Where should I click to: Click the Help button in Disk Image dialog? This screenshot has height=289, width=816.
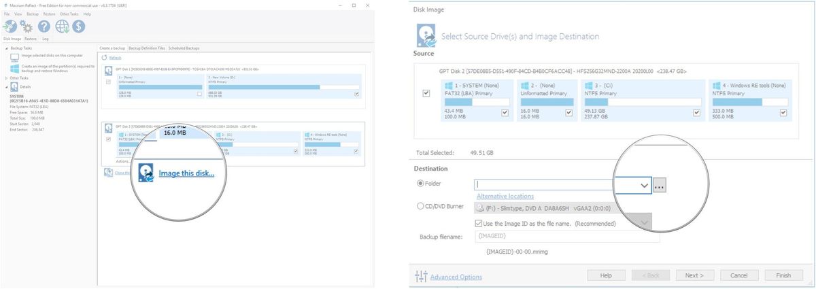point(607,275)
